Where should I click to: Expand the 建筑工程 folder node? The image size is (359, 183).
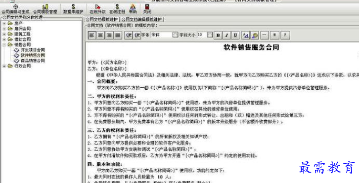coord(4,34)
